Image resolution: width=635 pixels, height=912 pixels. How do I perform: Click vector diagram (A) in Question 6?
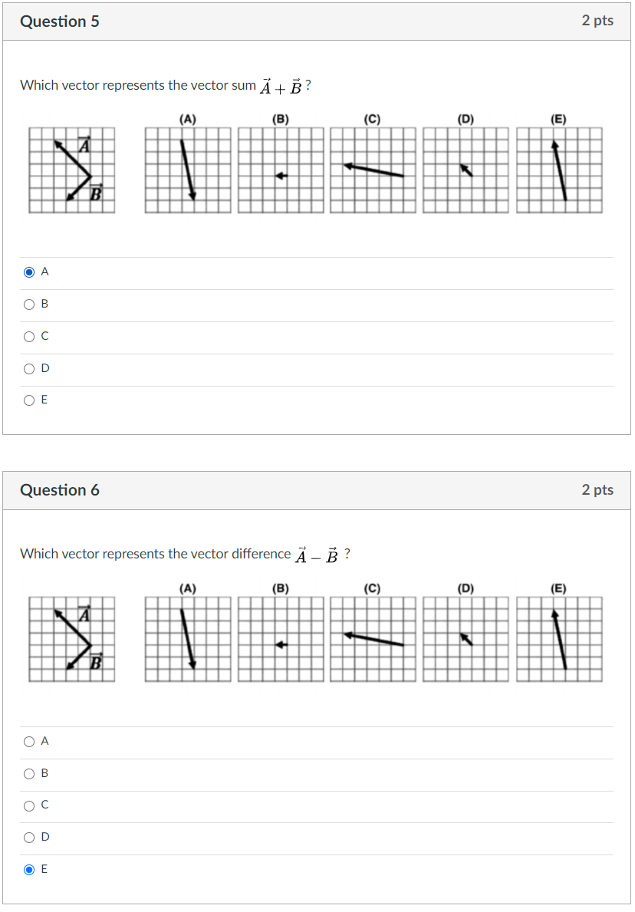187,638
